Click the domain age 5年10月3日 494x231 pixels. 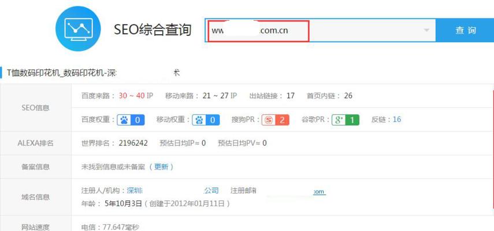(124, 204)
